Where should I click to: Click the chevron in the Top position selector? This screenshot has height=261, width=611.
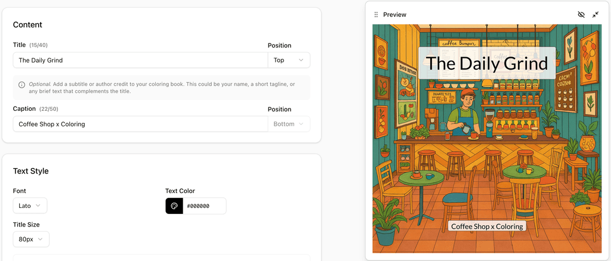point(301,60)
